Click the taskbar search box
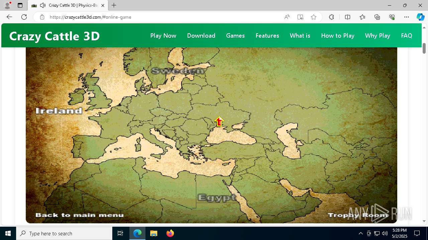This screenshot has height=240, width=428. (x=64, y=233)
